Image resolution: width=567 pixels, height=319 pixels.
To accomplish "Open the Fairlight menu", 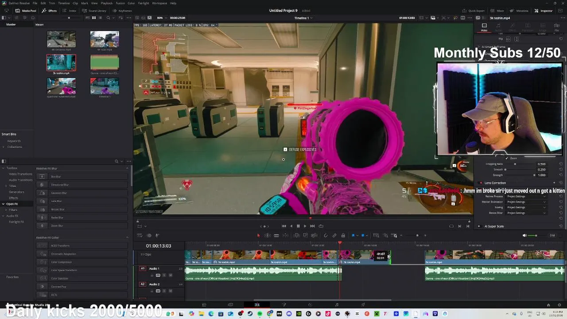I will pos(144,3).
